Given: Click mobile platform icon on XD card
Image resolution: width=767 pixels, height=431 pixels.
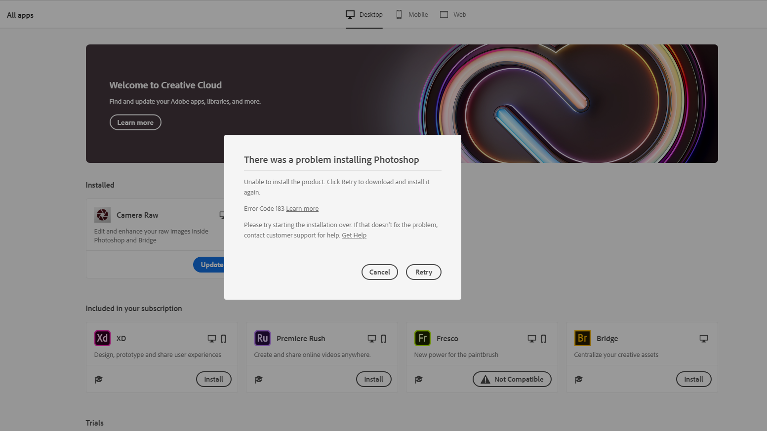Looking at the screenshot, I should click(x=224, y=339).
